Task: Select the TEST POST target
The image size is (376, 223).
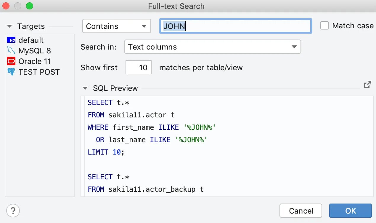Action: (39, 72)
